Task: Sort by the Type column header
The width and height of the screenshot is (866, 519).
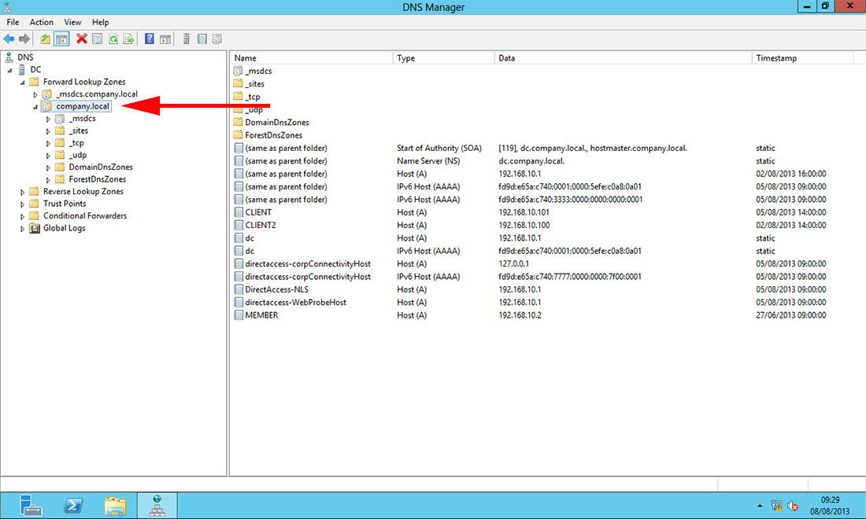Action: click(443, 58)
